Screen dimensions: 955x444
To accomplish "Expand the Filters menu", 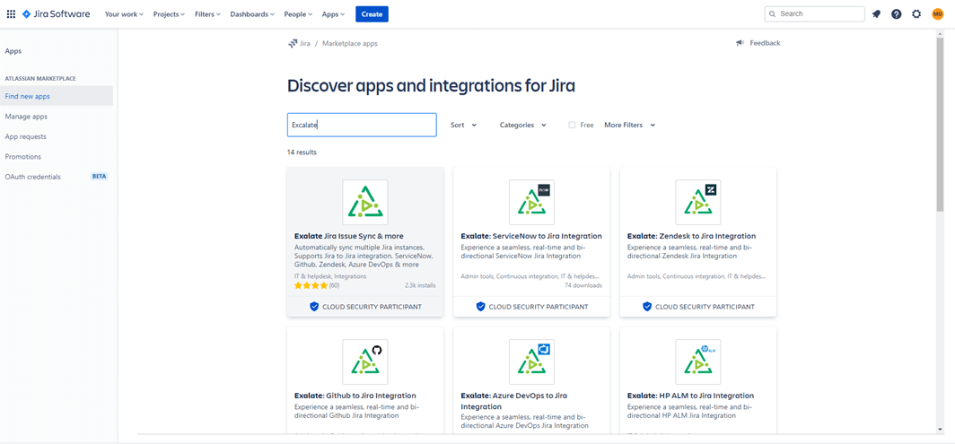I will [207, 14].
